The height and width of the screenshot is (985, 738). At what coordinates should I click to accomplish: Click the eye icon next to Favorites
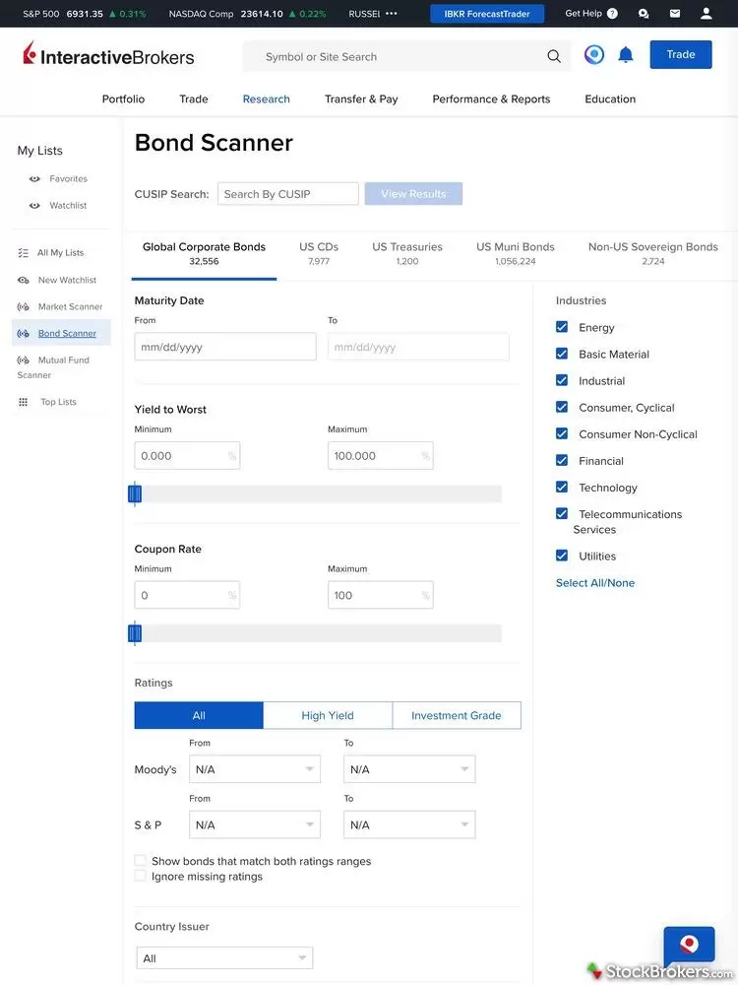click(34, 179)
